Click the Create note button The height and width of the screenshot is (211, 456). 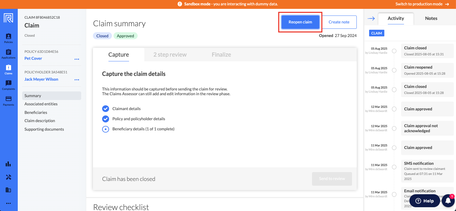(x=339, y=22)
